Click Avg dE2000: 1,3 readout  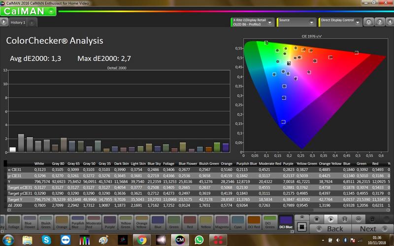[x=35, y=59]
